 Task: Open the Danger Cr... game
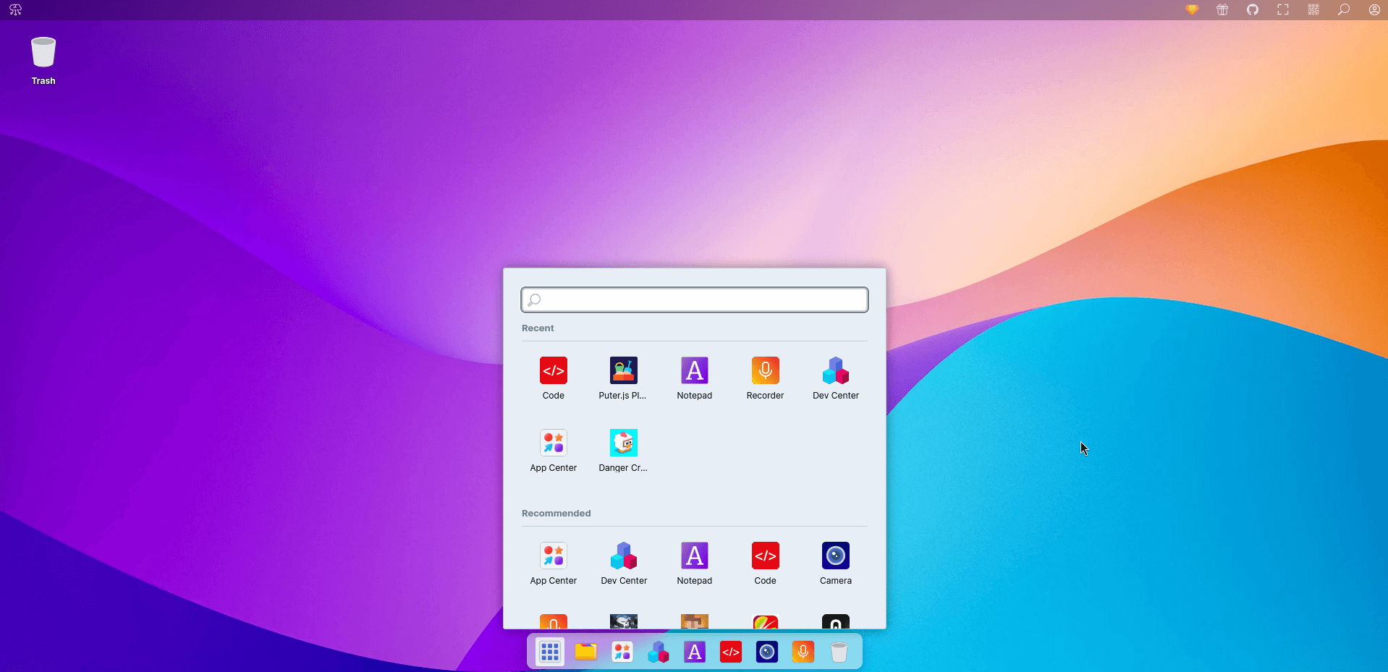click(x=623, y=443)
